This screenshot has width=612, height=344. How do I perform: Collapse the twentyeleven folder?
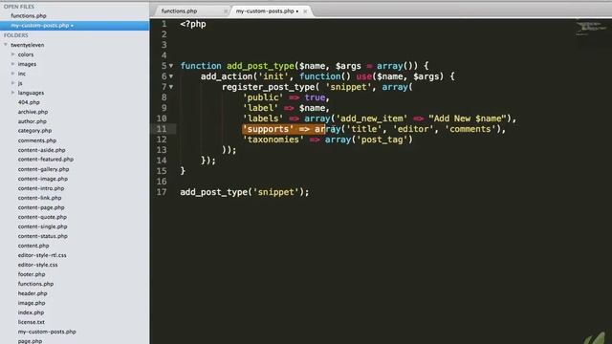point(6,45)
